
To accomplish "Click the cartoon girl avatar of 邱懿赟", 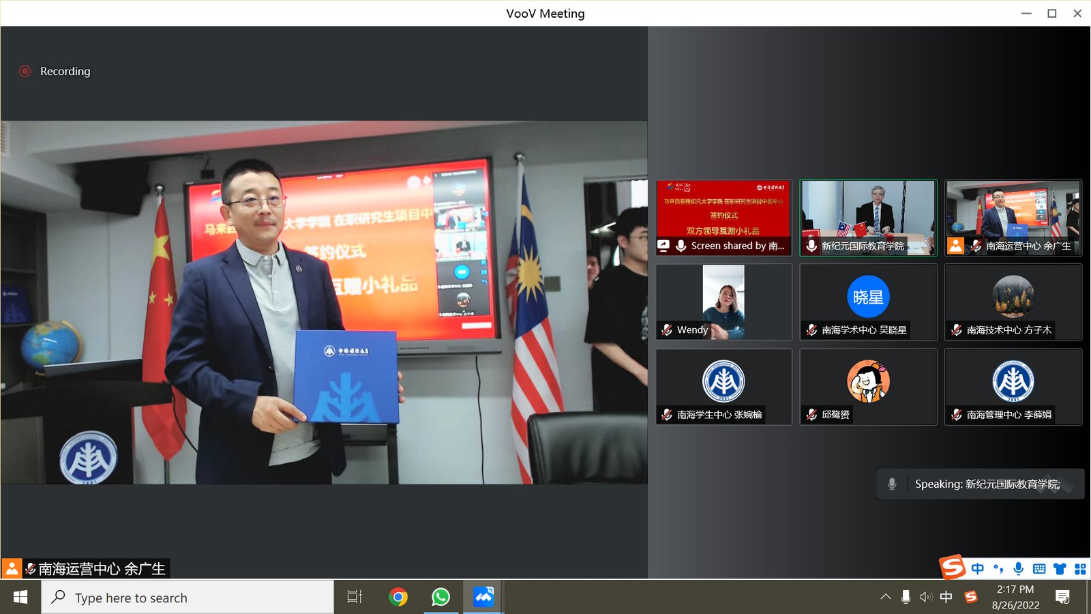I will click(868, 381).
